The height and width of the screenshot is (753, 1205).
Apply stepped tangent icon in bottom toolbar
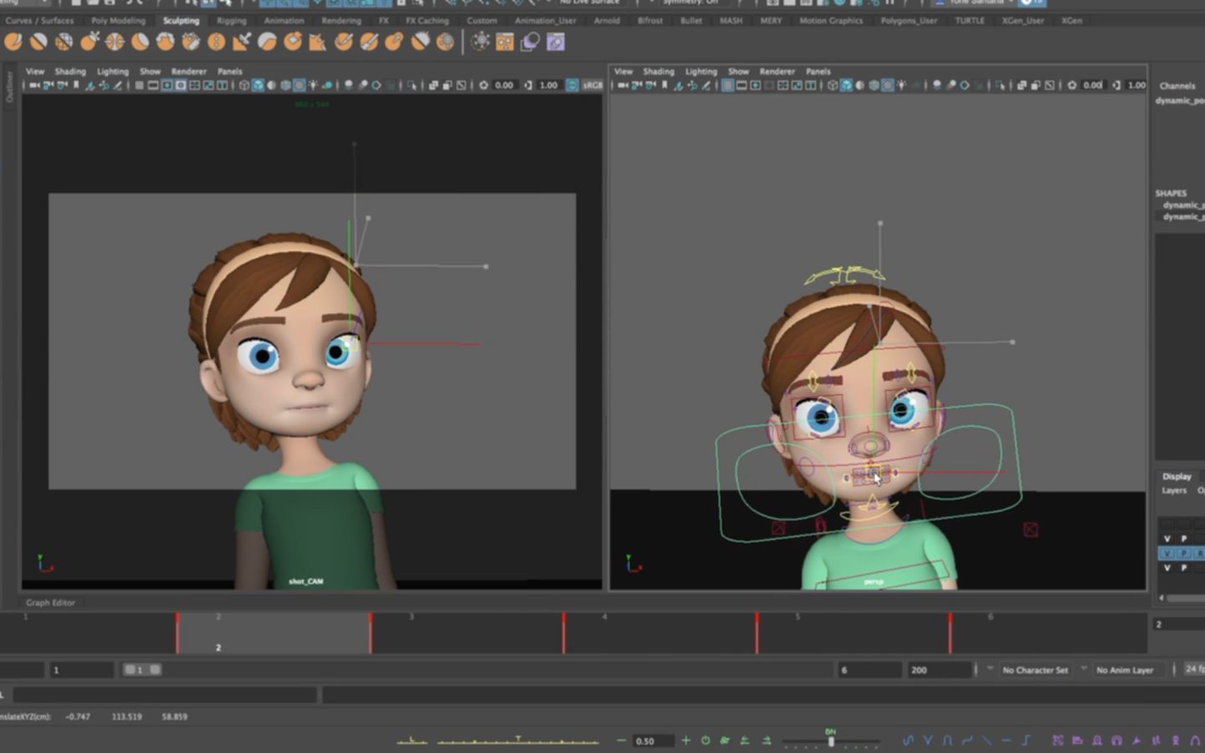(1026, 740)
